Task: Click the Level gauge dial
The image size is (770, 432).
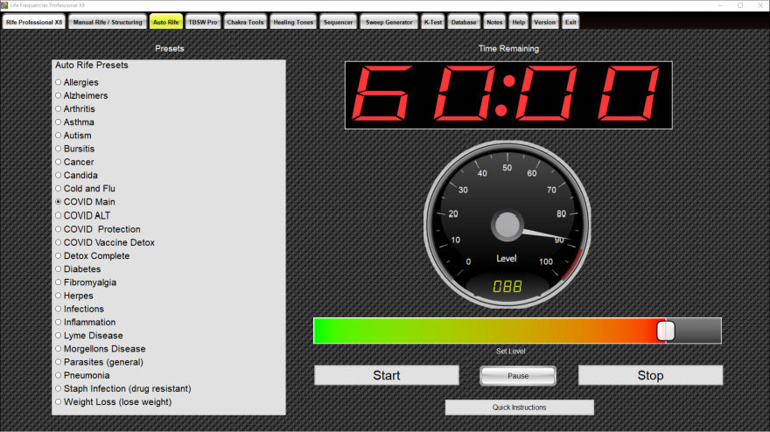Action: coord(507,225)
